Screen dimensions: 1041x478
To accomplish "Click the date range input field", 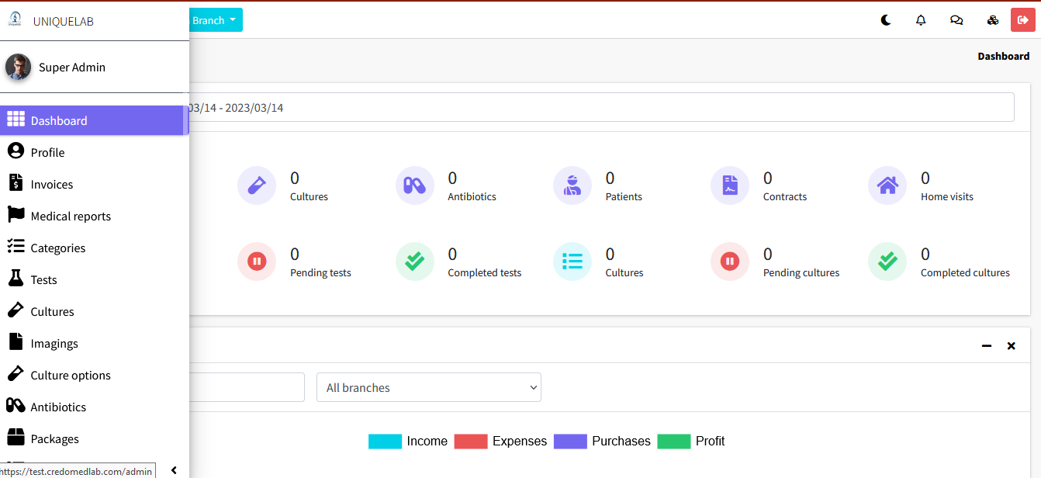I will pyautogui.click(x=597, y=107).
